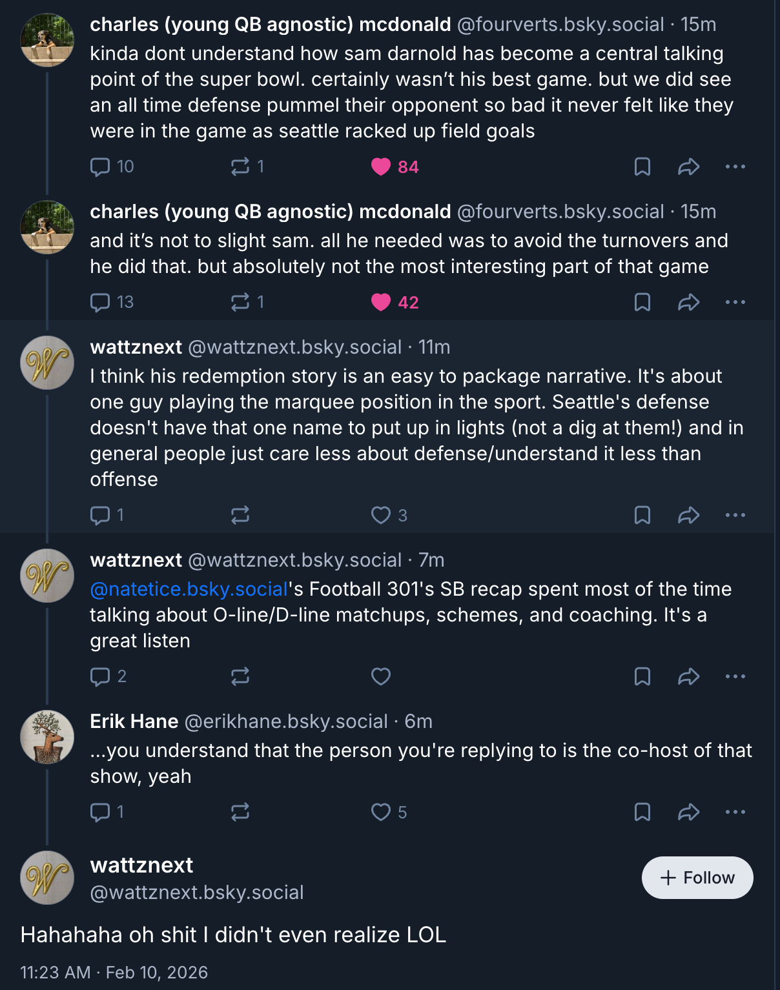Open Erik Hane's profile avatar
The image size is (780, 990).
coord(47,737)
